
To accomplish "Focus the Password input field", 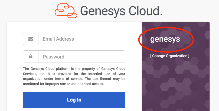I will 82,57.
